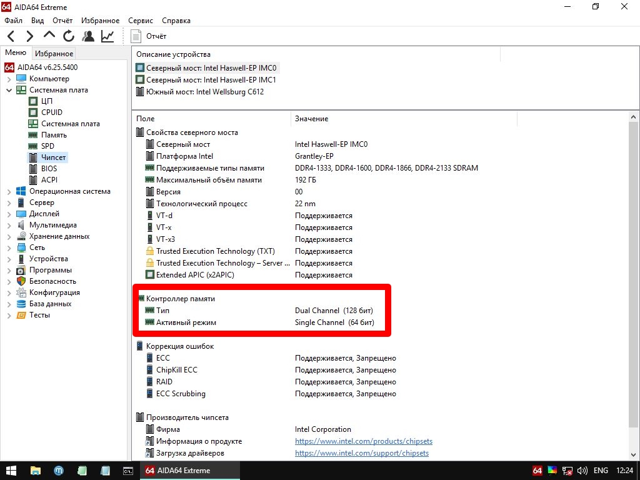The width and height of the screenshot is (640, 480).
Task: Click the volume speaker tray icon
Action: 582,471
